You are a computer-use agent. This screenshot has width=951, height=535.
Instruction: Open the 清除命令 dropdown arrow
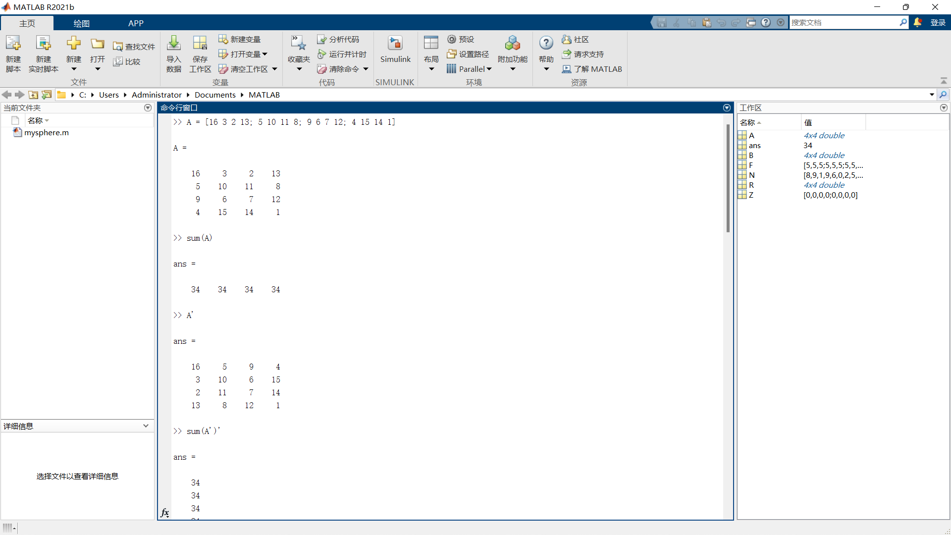click(366, 69)
